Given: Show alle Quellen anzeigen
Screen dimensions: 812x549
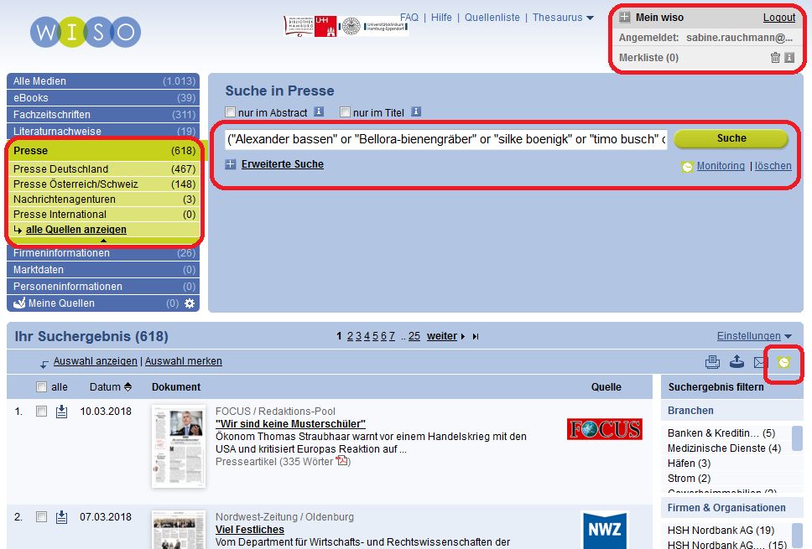Looking at the screenshot, I should pos(76,230).
